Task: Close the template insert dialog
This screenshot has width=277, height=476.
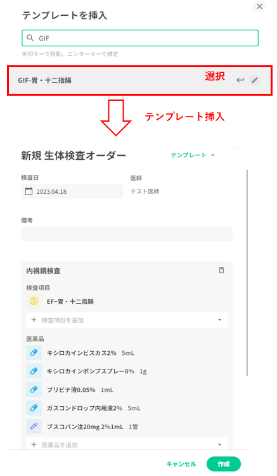Action: click(259, 6)
